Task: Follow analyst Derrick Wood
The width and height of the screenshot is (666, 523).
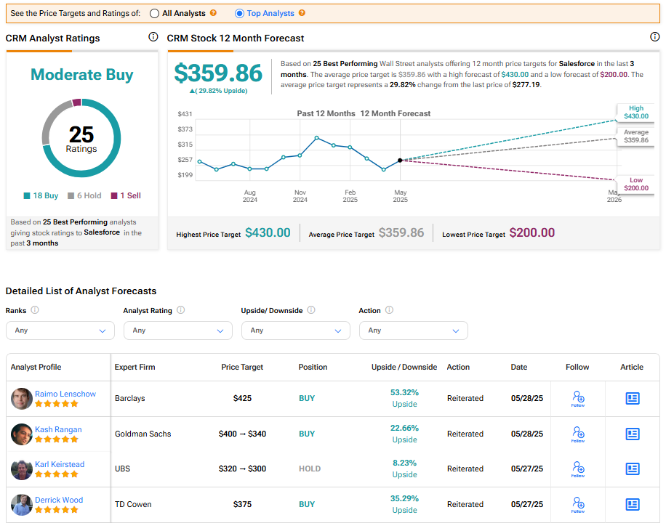Action: [x=578, y=505]
